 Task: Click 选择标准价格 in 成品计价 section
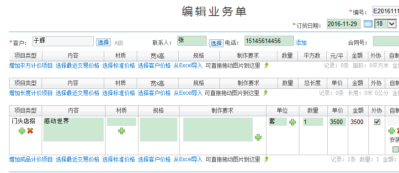point(118,159)
